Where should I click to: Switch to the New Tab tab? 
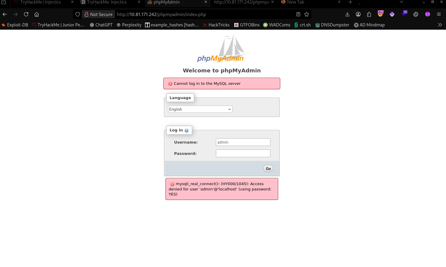[x=295, y=2]
